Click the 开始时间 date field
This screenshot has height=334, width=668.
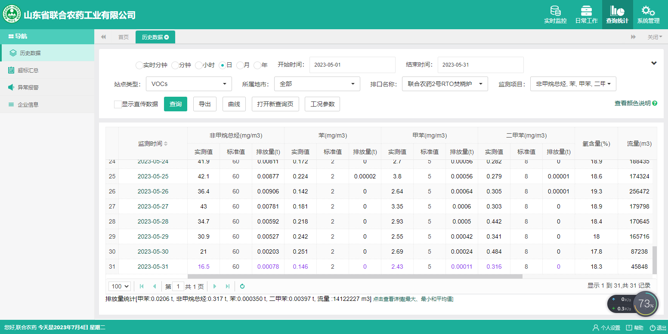click(353, 65)
